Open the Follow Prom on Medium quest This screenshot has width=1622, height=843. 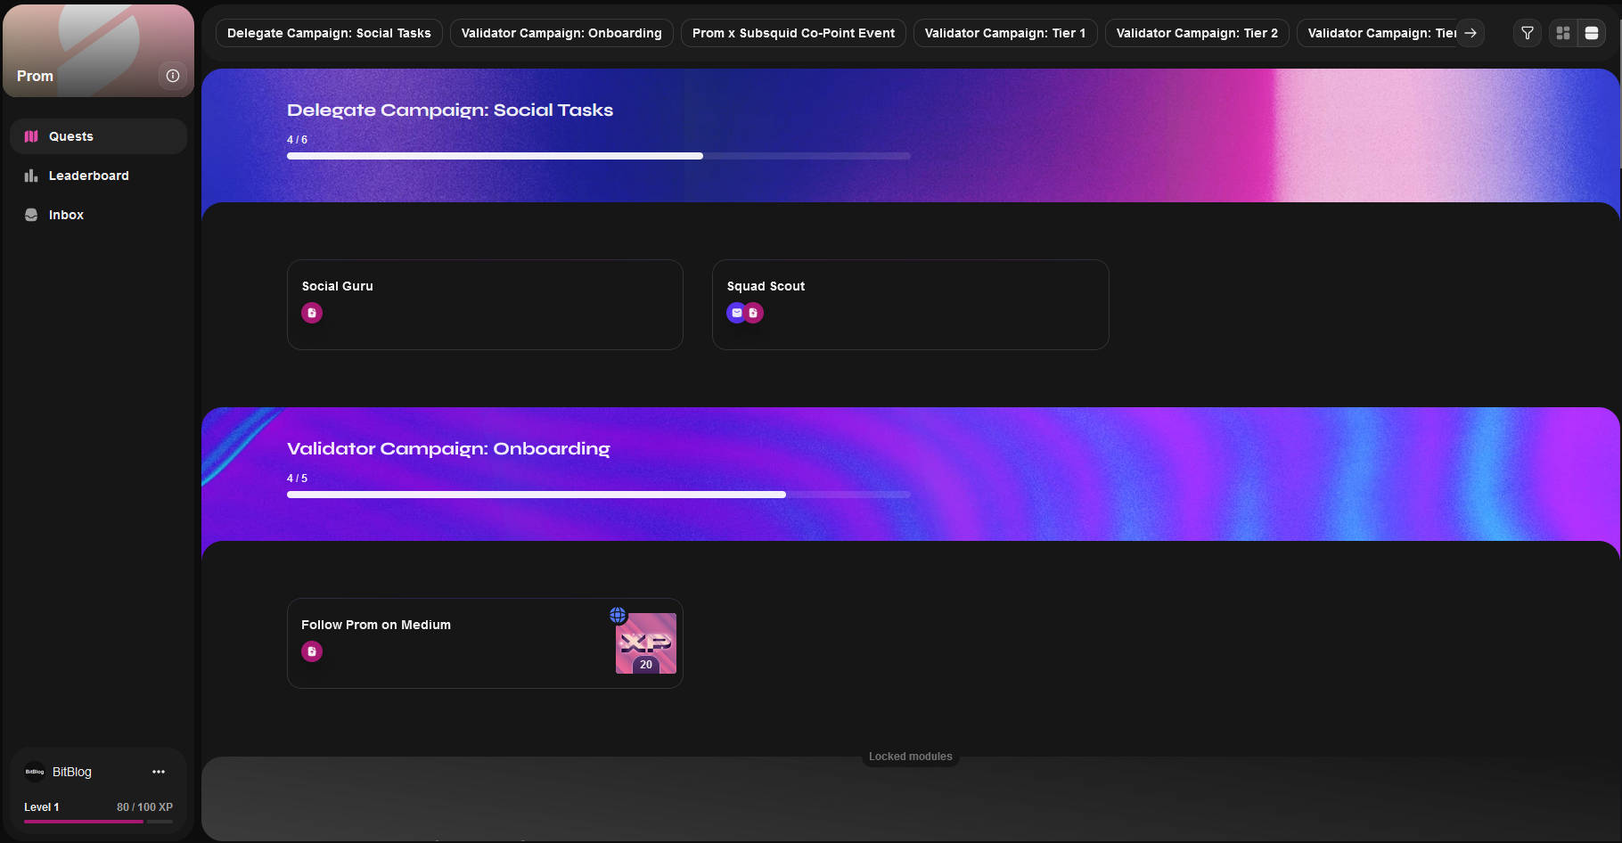click(446, 642)
